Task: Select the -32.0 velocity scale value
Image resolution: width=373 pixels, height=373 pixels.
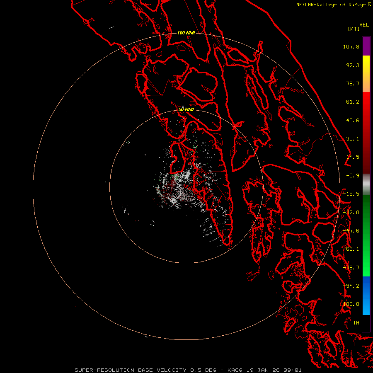Action: [351, 213]
